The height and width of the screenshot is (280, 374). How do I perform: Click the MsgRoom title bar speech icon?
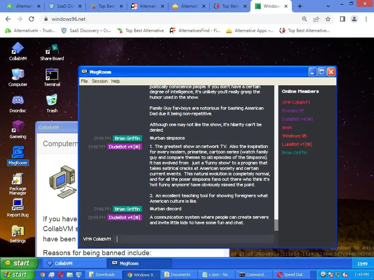pos(84,72)
